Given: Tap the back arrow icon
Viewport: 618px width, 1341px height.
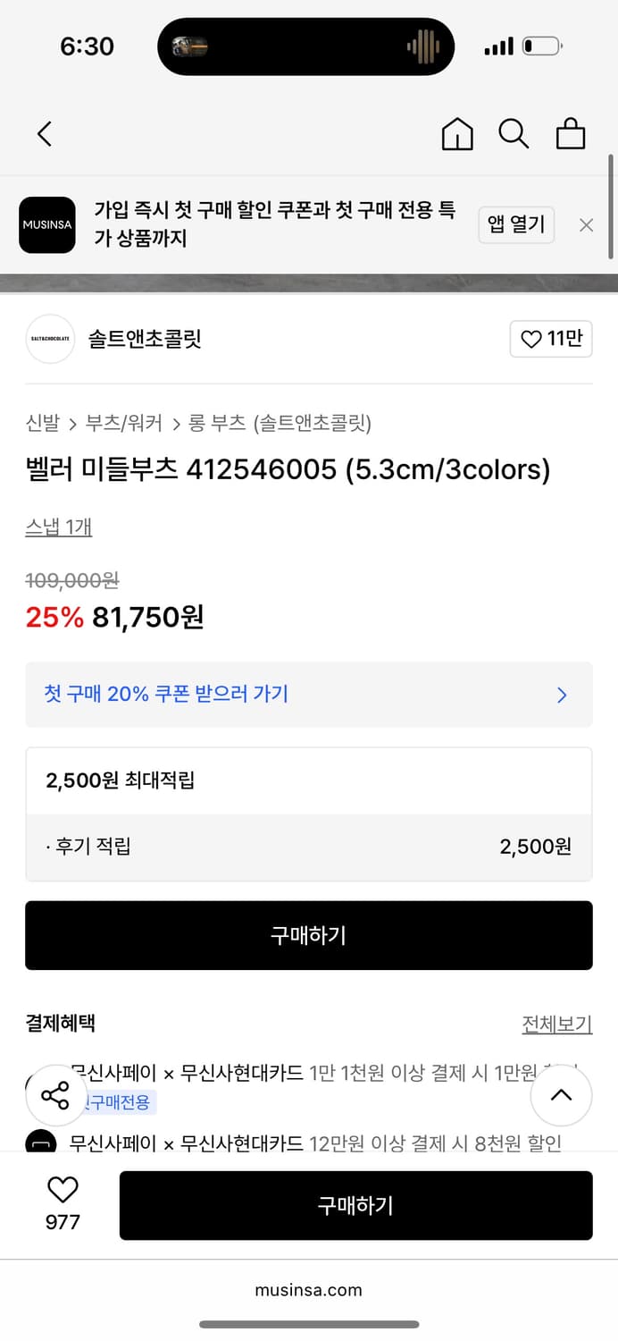Looking at the screenshot, I should click(x=45, y=134).
